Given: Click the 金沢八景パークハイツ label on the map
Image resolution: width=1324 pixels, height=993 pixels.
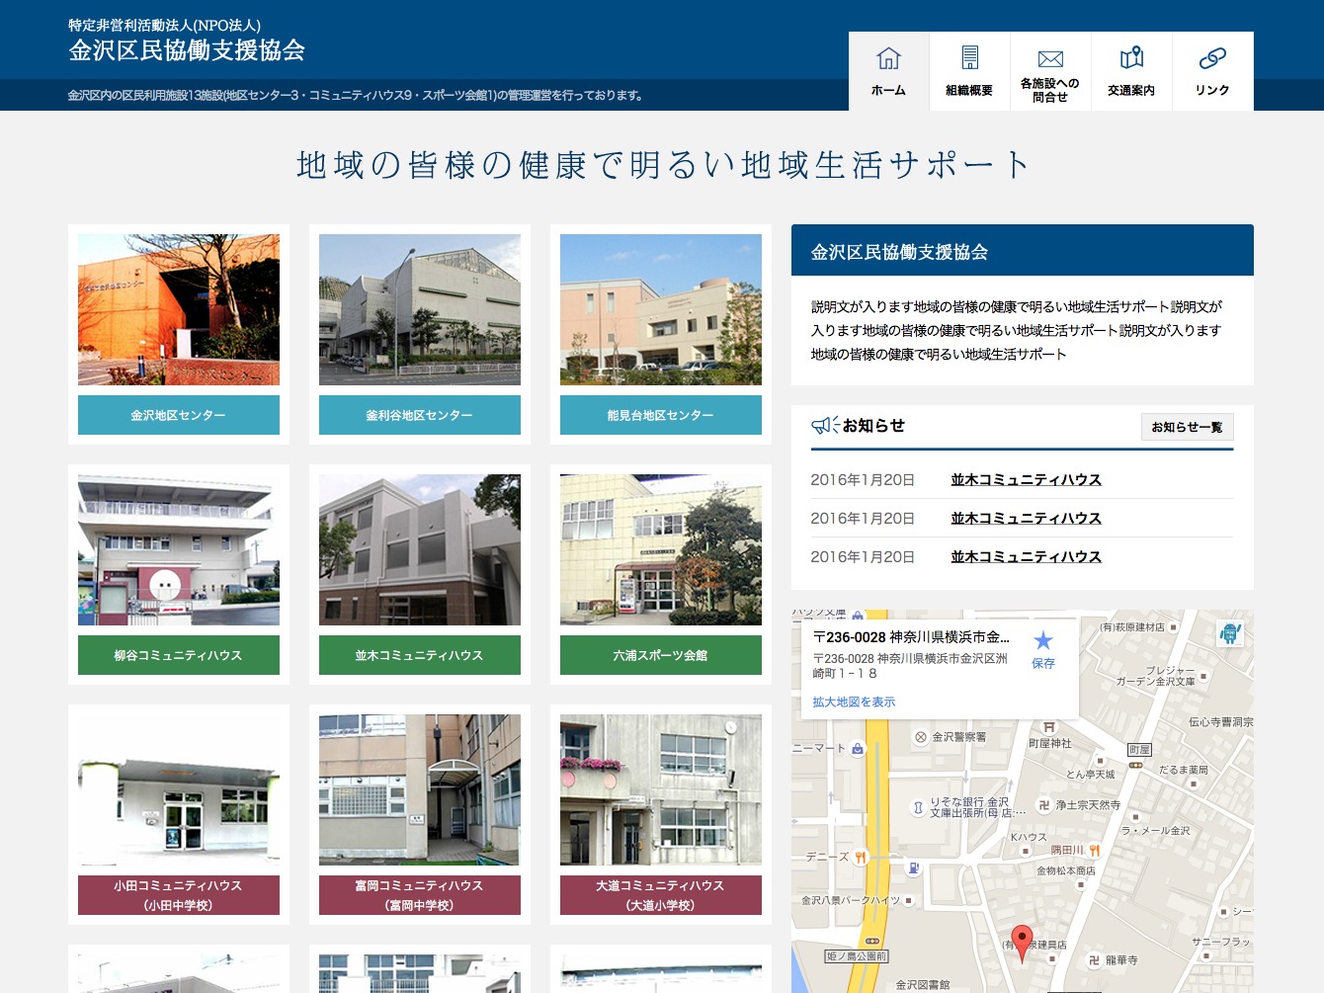Looking at the screenshot, I should [851, 900].
